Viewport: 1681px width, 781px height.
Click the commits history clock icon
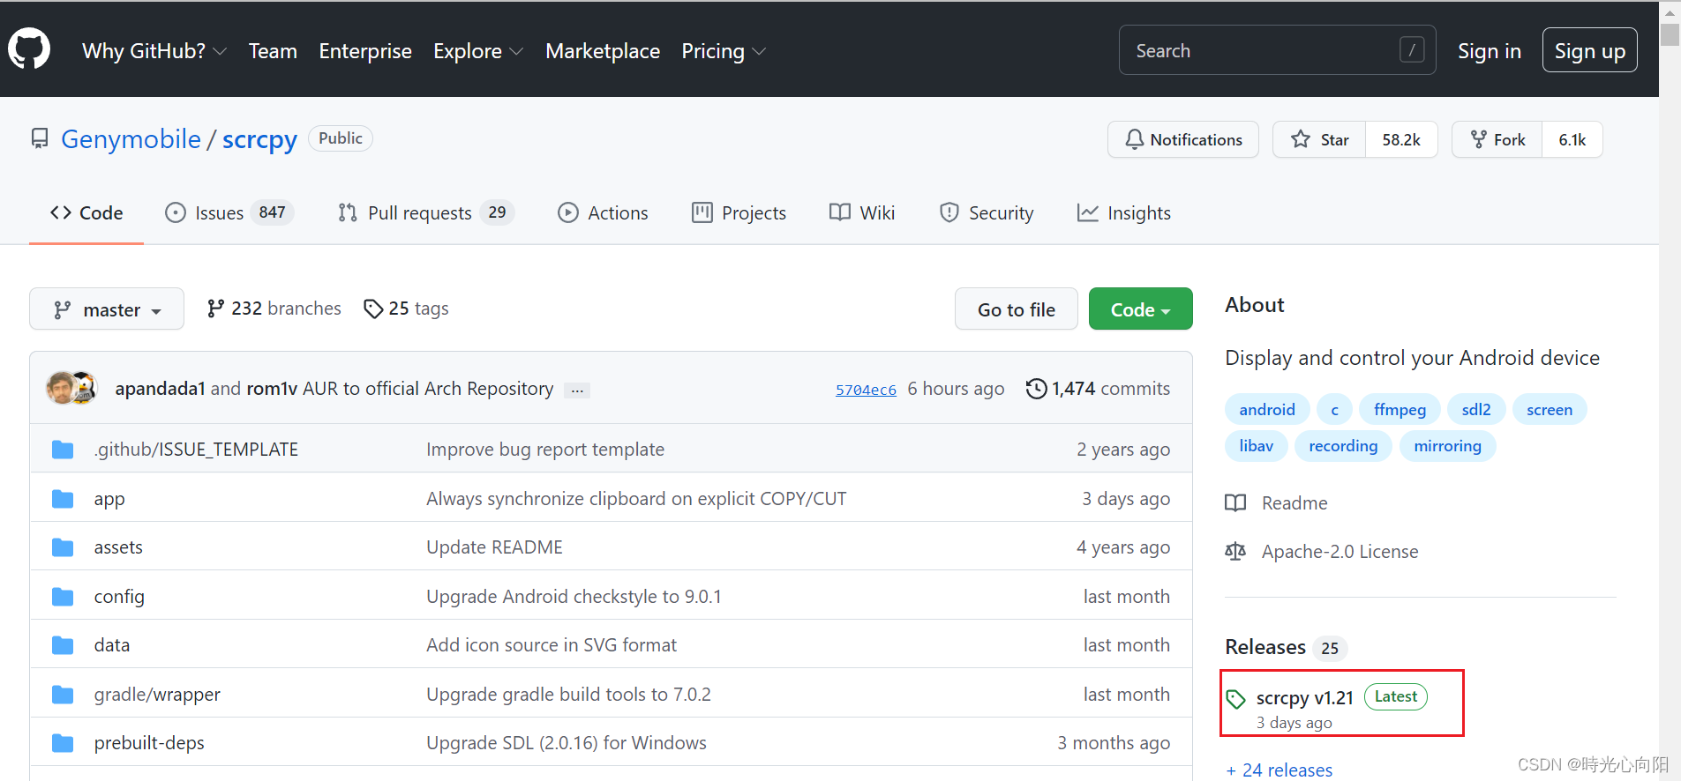point(1036,389)
